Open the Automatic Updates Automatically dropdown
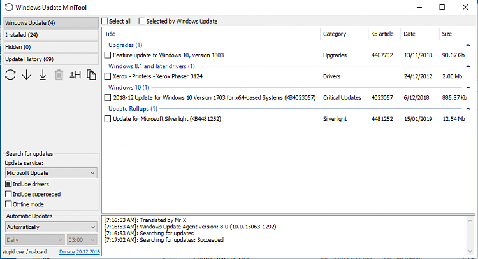The height and width of the screenshot is (259, 478). (51, 227)
